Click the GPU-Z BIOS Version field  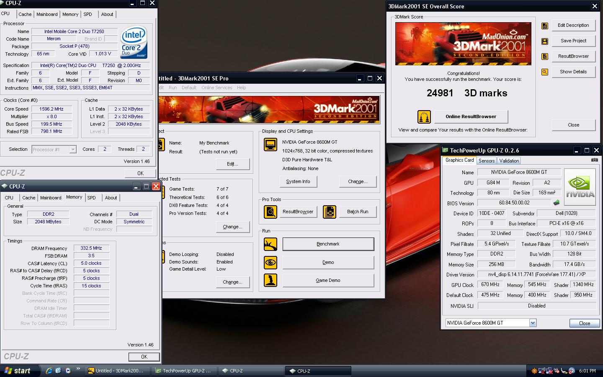click(514, 203)
